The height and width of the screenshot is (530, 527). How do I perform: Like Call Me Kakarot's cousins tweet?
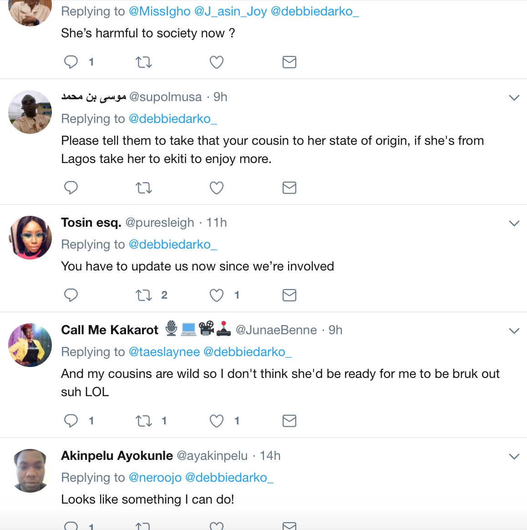click(x=217, y=421)
